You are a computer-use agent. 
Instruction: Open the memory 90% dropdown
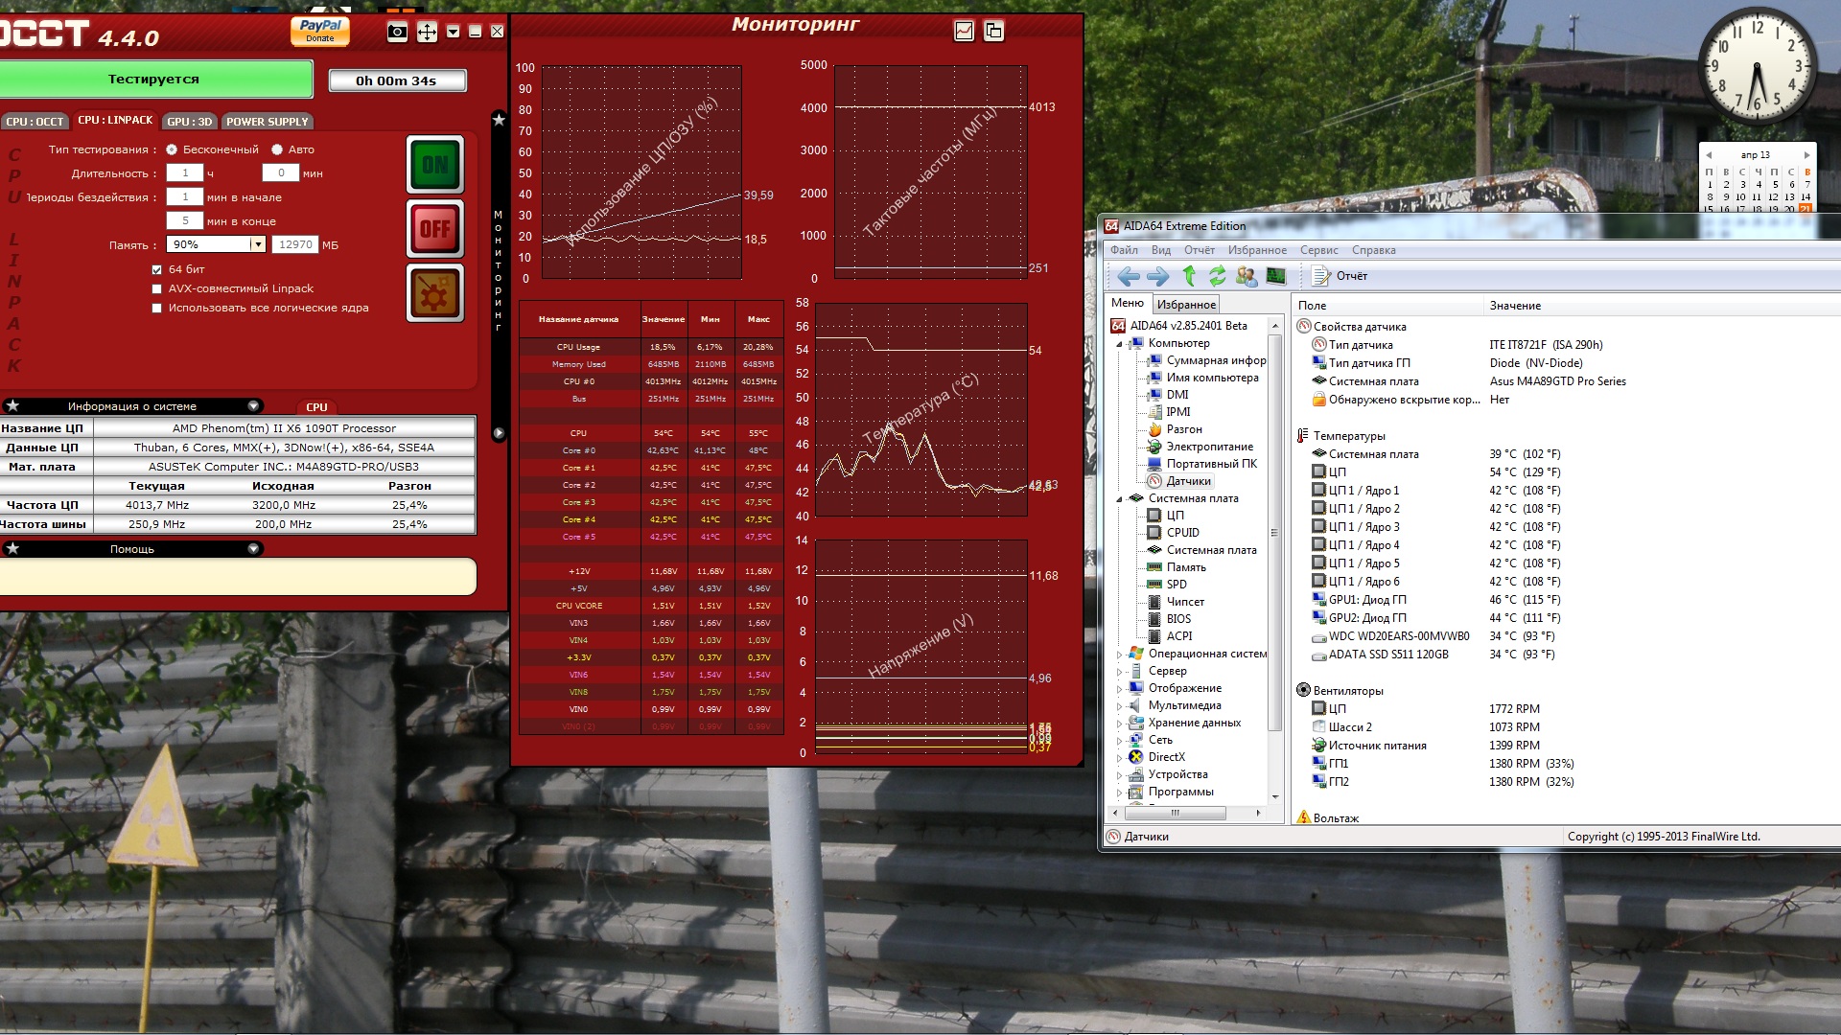click(257, 244)
